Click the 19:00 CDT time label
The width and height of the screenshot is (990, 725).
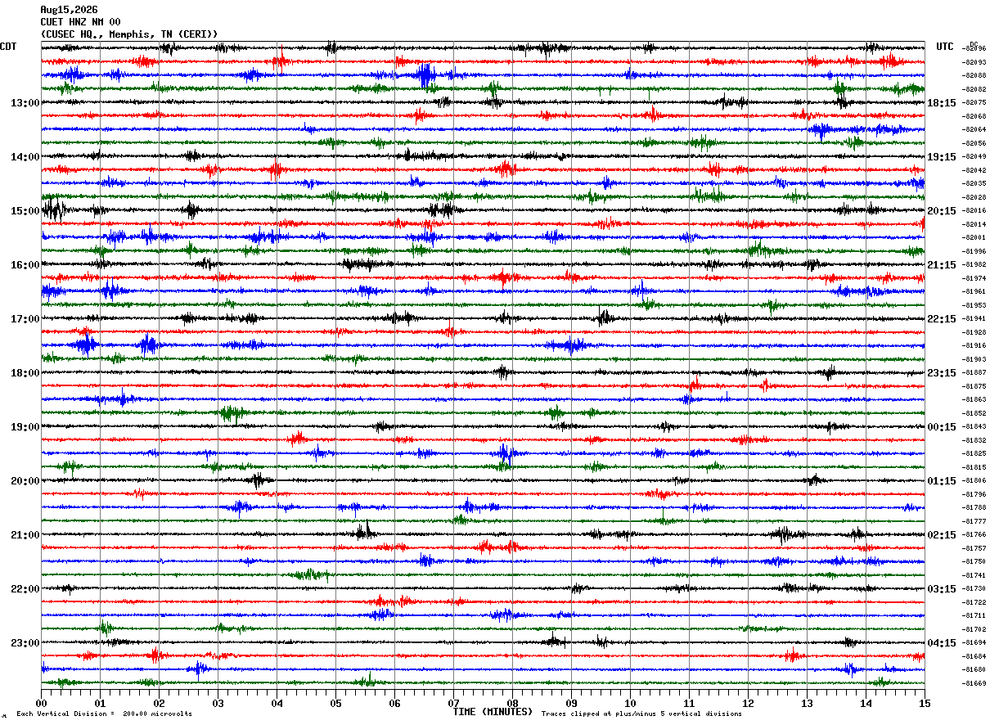25,427
